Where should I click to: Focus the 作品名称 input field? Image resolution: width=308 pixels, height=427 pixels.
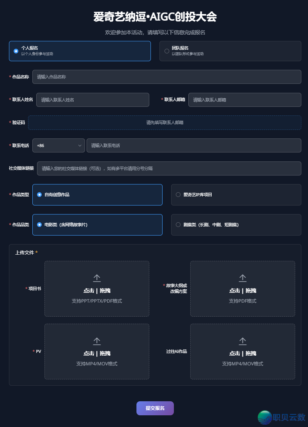166,77
